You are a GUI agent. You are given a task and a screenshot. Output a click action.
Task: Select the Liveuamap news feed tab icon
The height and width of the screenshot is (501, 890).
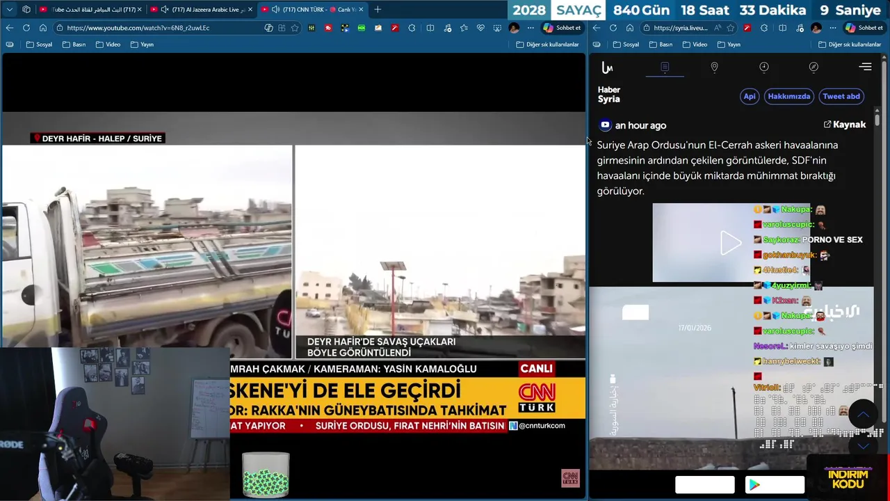pos(665,67)
